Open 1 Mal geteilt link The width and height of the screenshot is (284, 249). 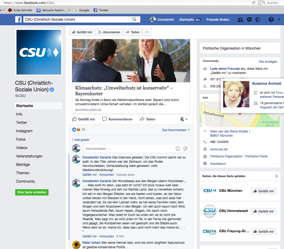click(x=81, y=140)
